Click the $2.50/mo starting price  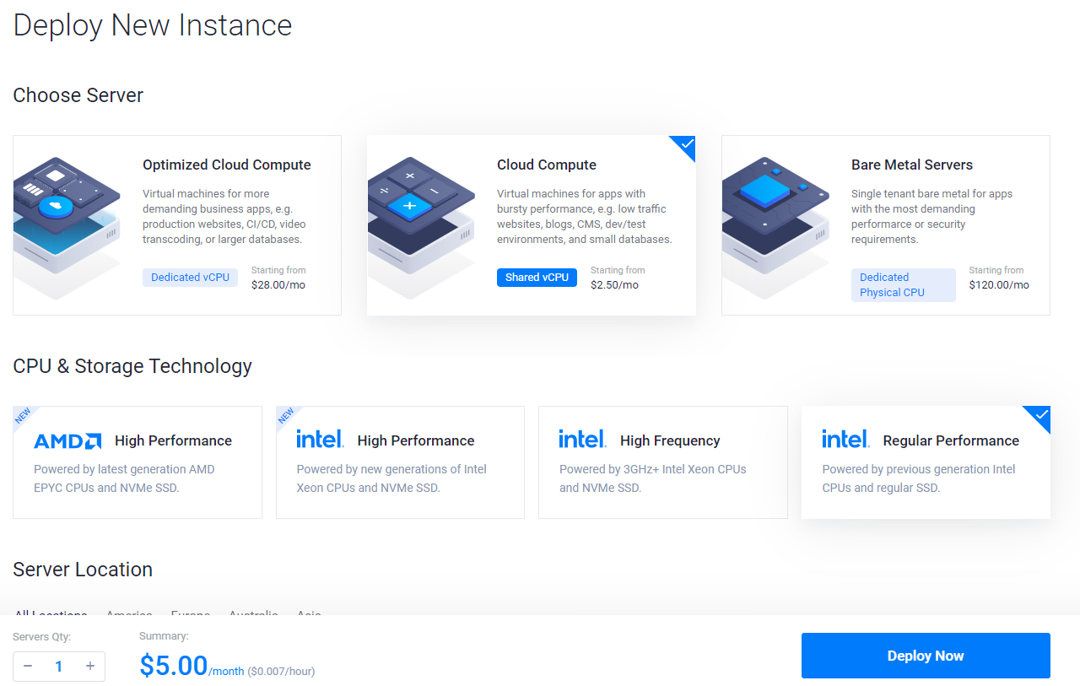pos(614,285)
